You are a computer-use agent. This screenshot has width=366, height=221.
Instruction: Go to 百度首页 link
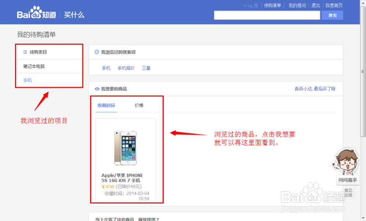point(334,5)
